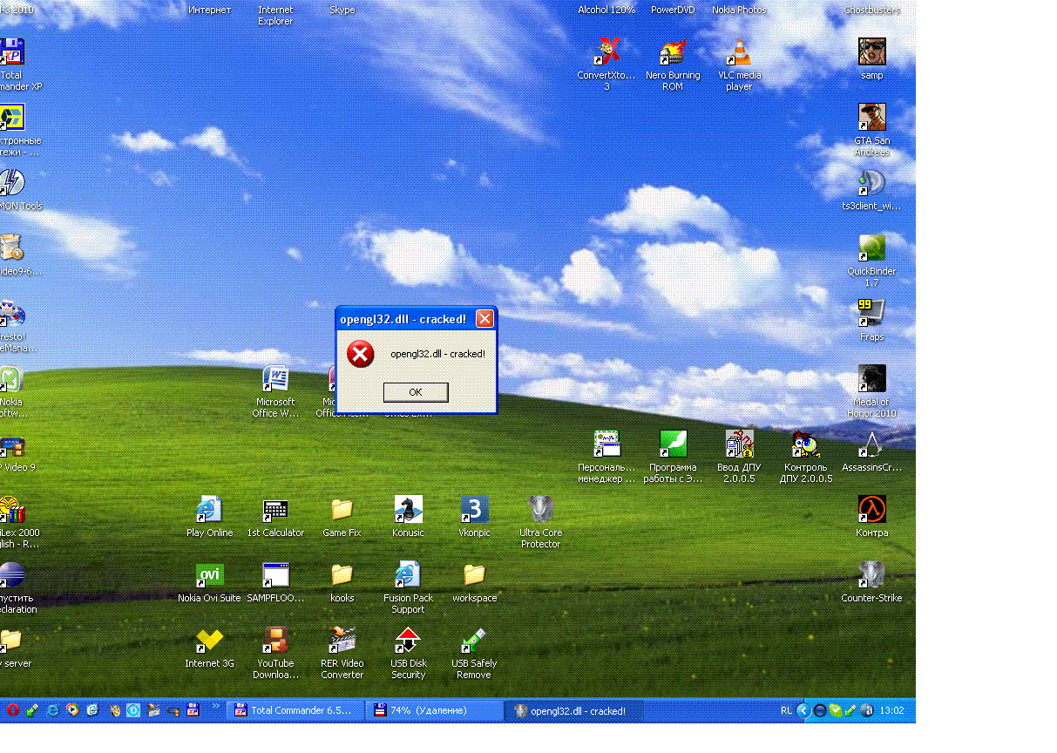
Task: Select the Konusic chess knight icon
Action: click(x=408, y=517)
